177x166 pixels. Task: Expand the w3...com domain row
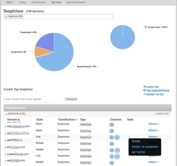(x=5, y=148)
